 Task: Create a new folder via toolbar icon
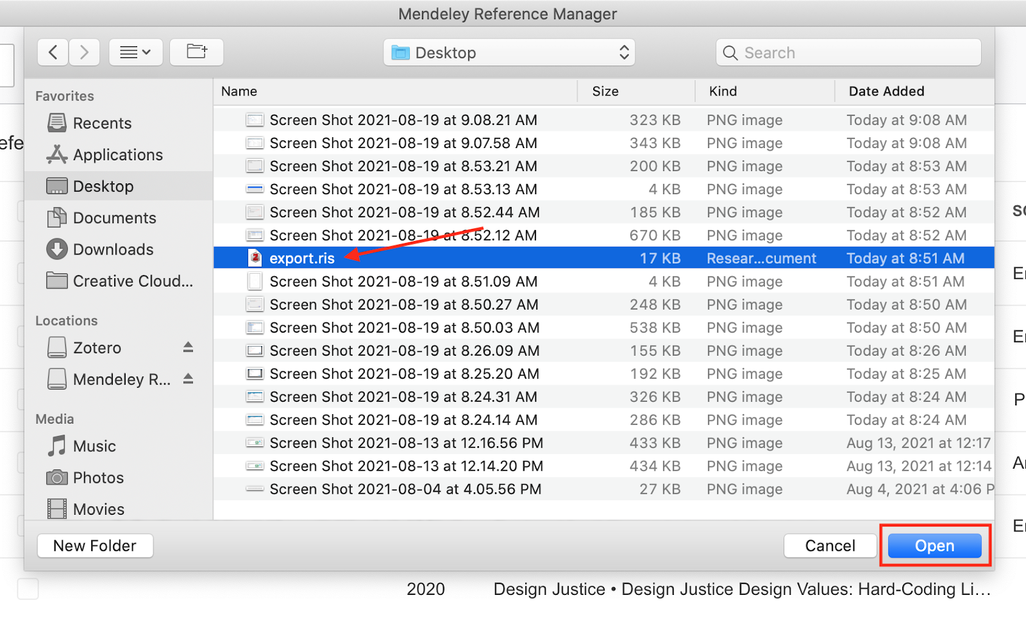[x=196, y=53]
